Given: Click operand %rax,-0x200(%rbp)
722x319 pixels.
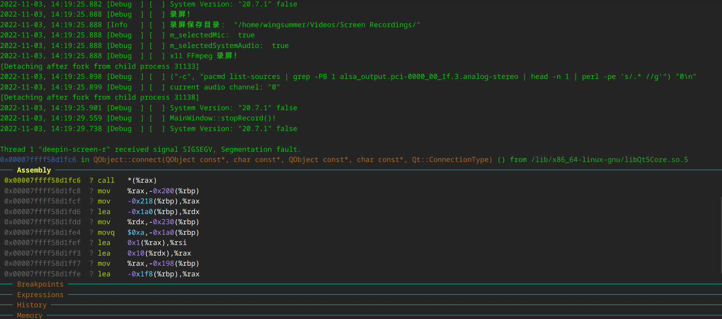Looking at the screenshot, I should tap(163, 191).
